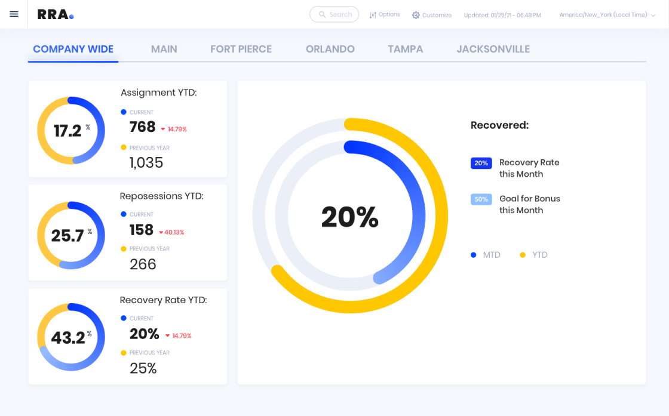Screen dimensions: 669x416
Task: Click the Recovery Rate YTD 43.2% donut chart
Action: pyautogui.click(x=71, y=337)
